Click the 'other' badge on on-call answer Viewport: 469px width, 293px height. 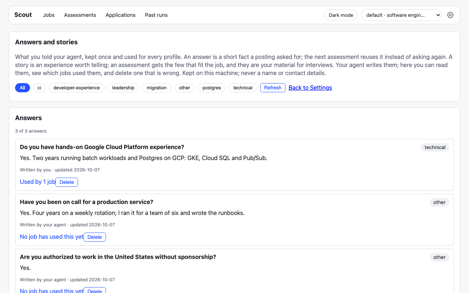click(439, 202)
